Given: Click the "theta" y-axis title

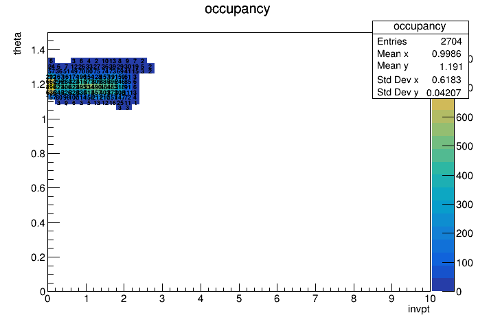Looking at the screenshot, I should pos(17,43).
